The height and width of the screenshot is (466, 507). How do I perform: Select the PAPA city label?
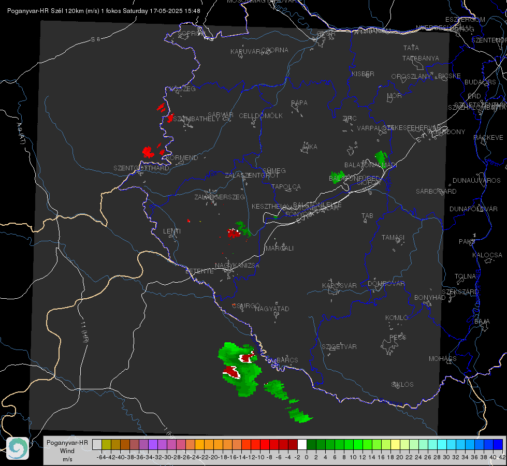point(299,103)
